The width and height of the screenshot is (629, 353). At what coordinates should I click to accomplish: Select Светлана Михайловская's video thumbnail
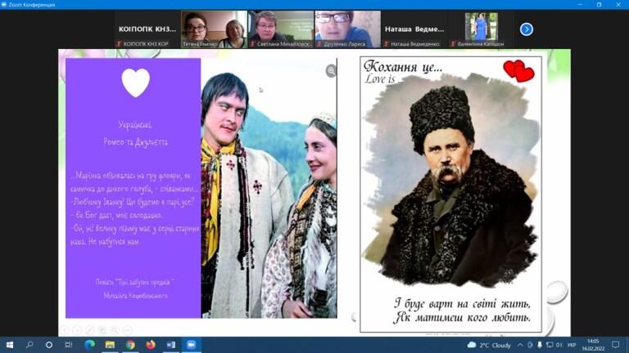[x=281, y=29]
